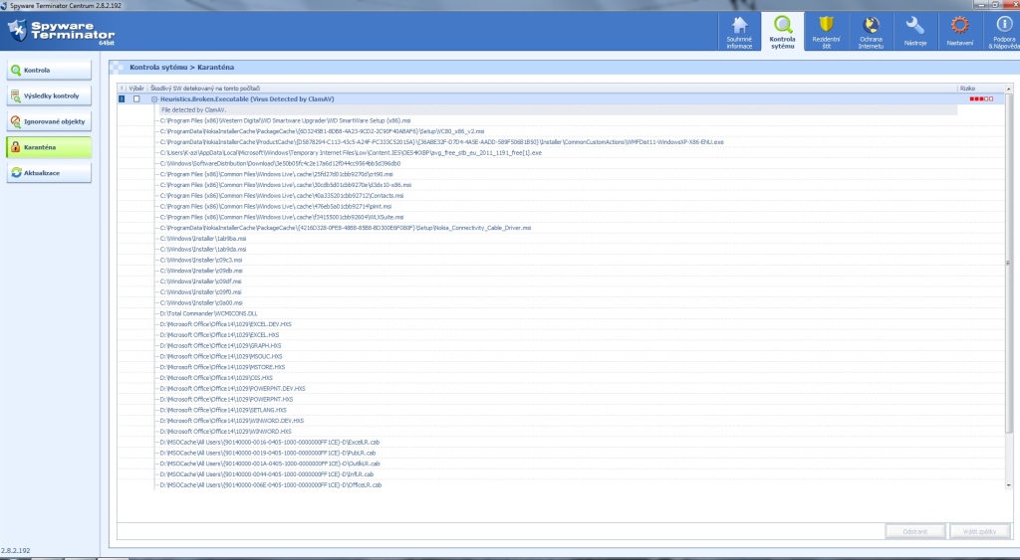Viewport: 1020px width, 560px height.
Task: Select Installer\c09df.msi row
Action: 200,281
